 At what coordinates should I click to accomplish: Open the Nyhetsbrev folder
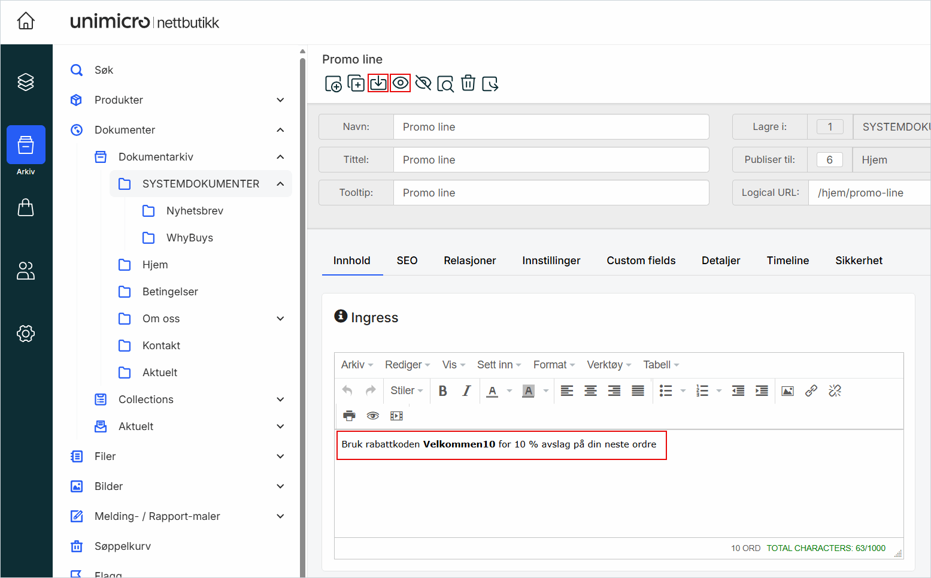(x=195, y=211)
